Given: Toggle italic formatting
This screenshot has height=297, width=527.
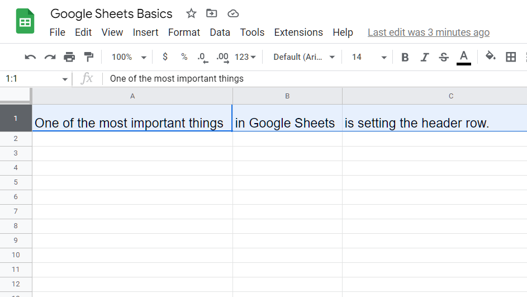Looking at the screenshot, I should point(425,57).
